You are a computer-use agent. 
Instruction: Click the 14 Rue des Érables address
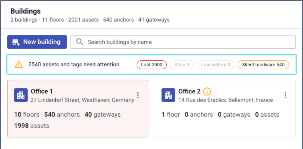(x=226, y=100)
